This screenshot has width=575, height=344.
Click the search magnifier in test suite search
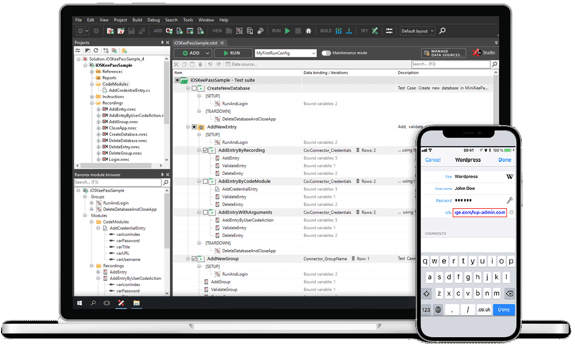(494, 64)
